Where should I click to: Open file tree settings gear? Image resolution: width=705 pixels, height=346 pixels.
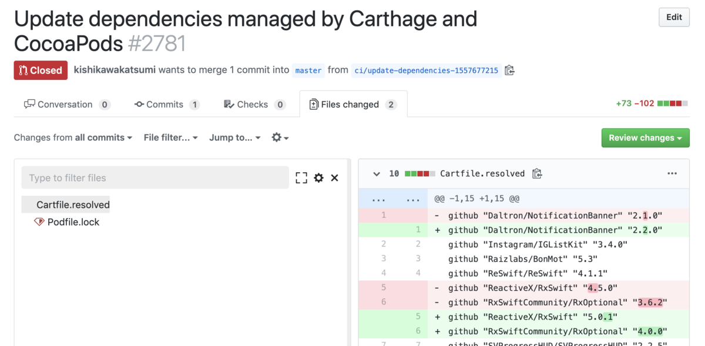pos(318,178)
